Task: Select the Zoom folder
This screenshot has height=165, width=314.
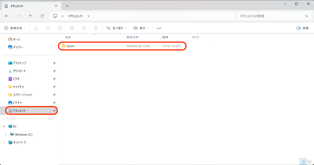Action: click(71, 46)
